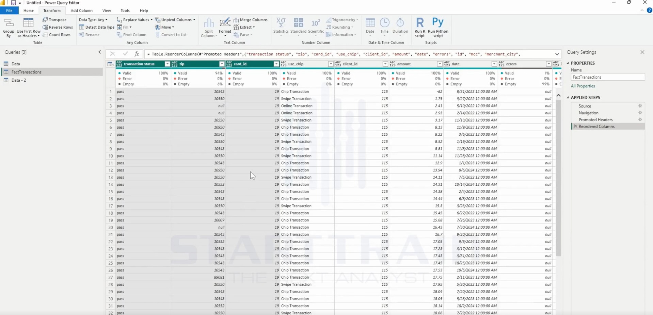Click Detect Data Type button
Screen dimensions: 653x315
click(97, 27)
